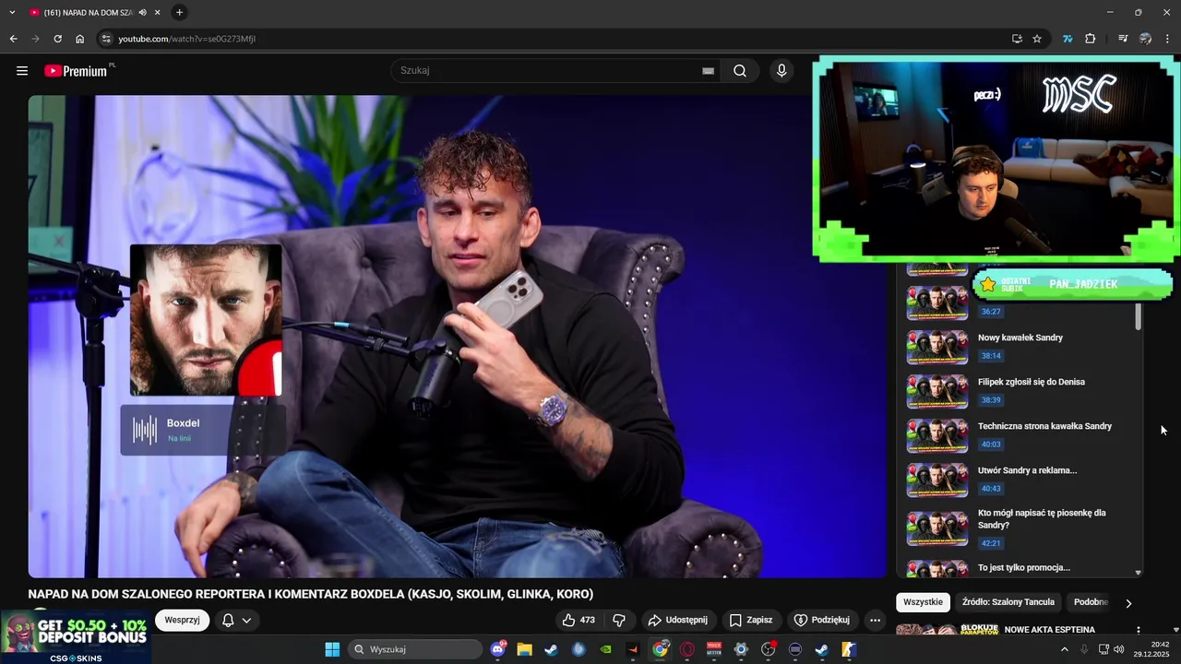Jump to chapter timestamp 40:43

click(991, 489)
